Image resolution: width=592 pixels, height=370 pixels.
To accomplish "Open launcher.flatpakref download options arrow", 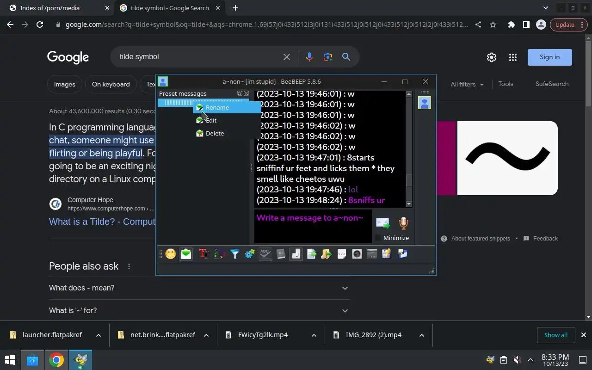I will 99,335.
